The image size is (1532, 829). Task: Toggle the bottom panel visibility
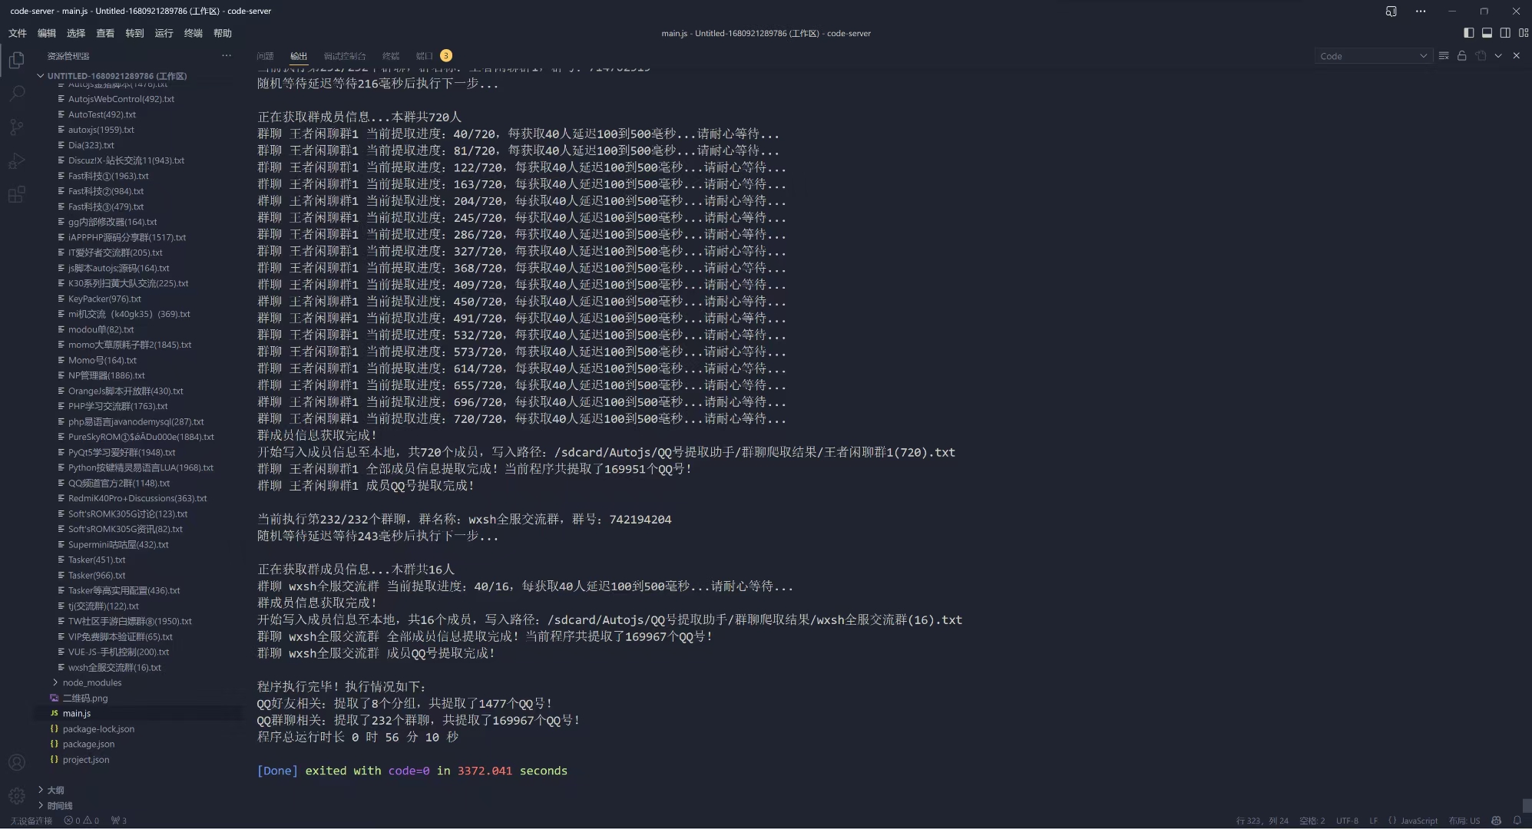[x=1487, y=33]
